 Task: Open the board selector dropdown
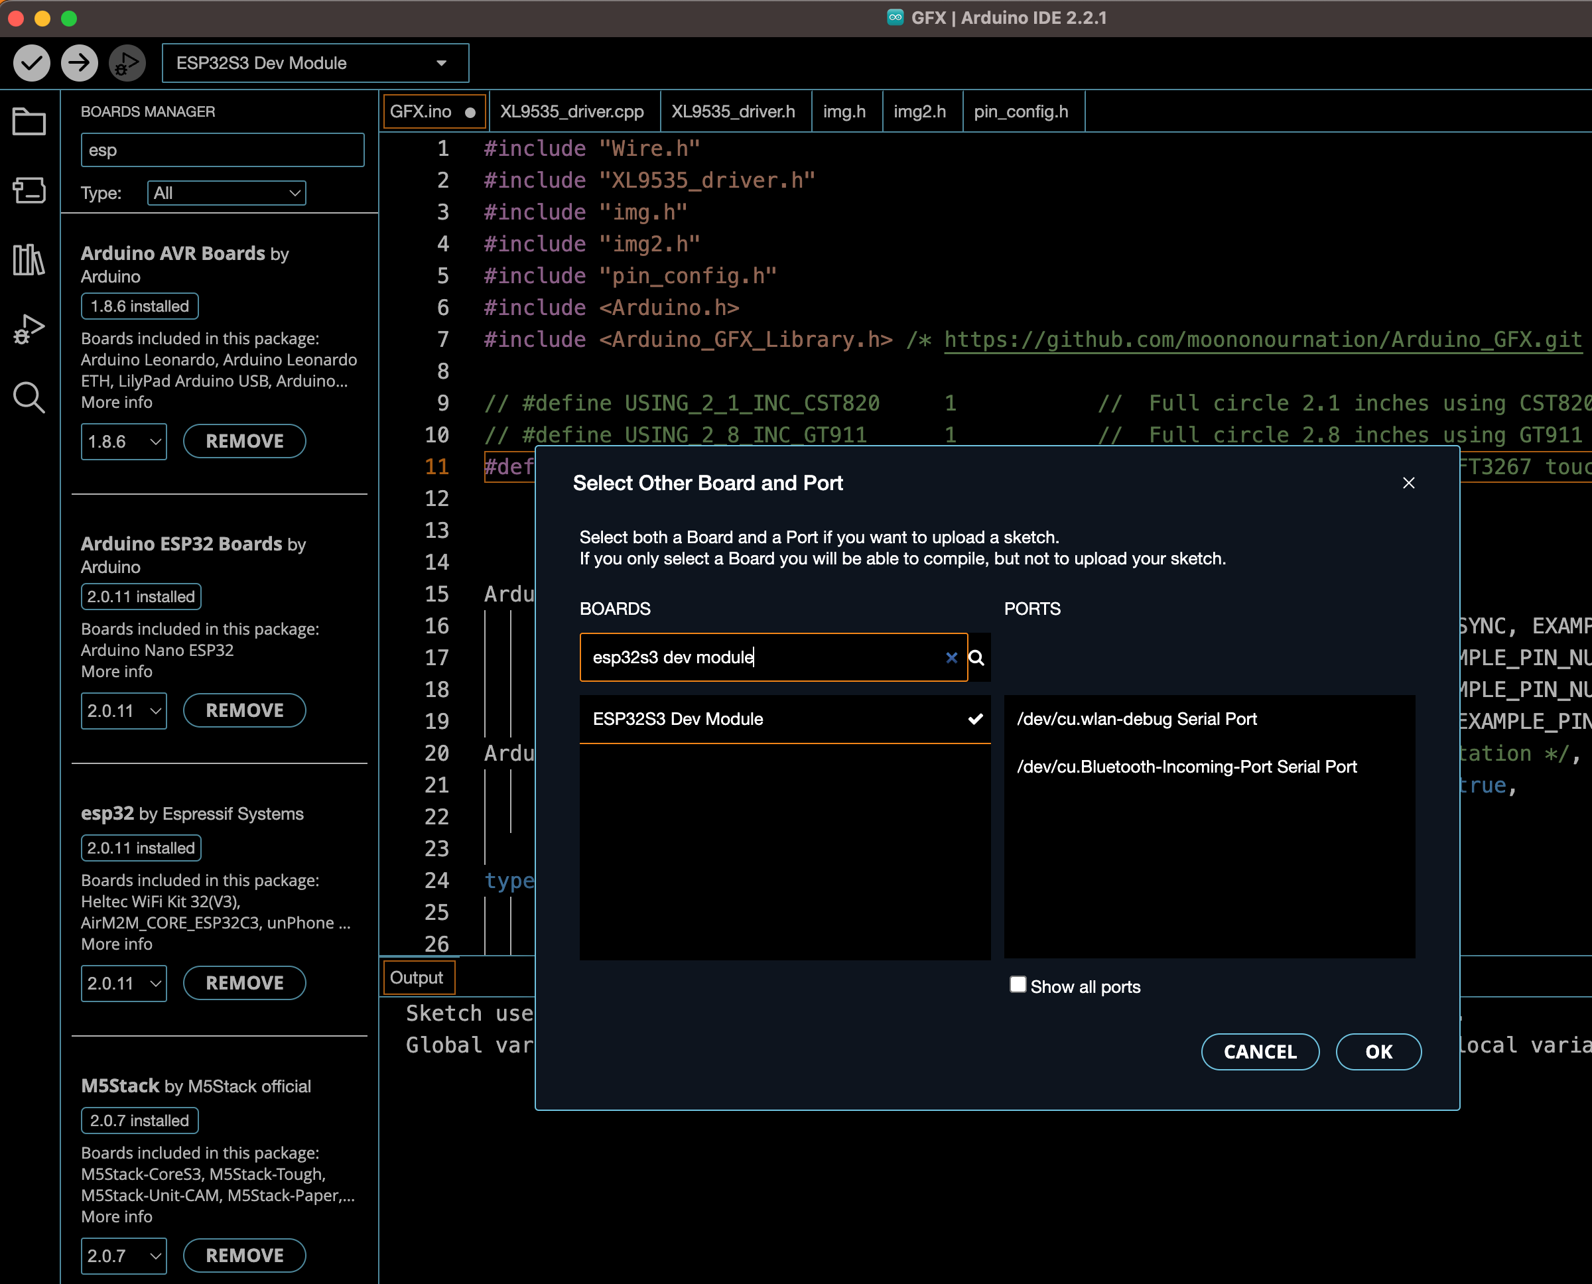point(313,62)
